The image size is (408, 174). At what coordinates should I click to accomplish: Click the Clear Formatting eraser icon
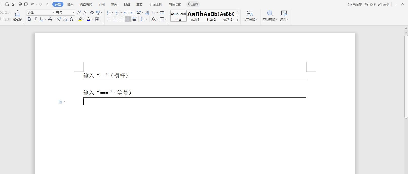pos(92,13)
